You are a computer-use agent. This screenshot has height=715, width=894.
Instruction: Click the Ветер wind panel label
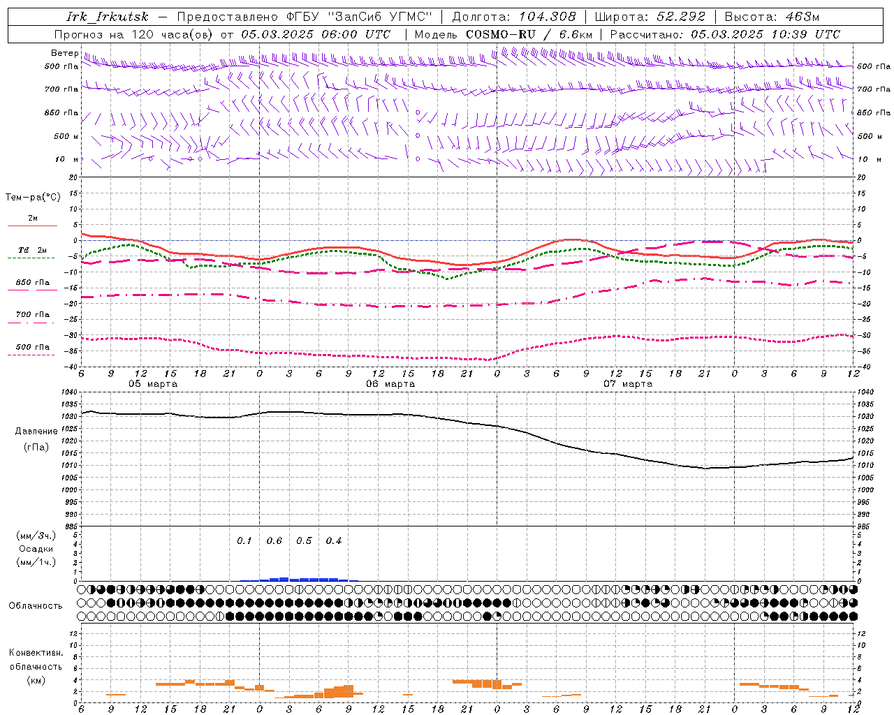point(64,53)
